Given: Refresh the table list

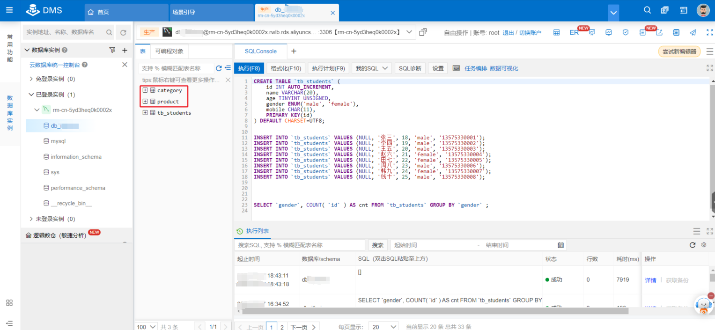Looking at the screenshot, I should coord(219,68).
